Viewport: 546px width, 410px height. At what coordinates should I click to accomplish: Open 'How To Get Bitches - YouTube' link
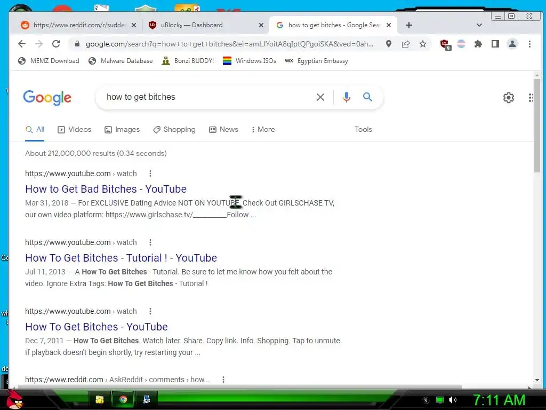click(97, 327)
